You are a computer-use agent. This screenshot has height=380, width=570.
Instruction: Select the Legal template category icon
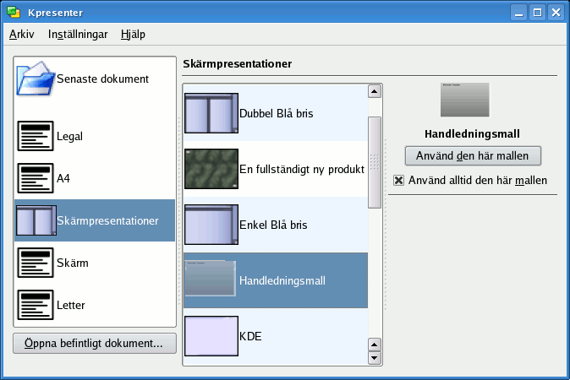pos(35,136)
